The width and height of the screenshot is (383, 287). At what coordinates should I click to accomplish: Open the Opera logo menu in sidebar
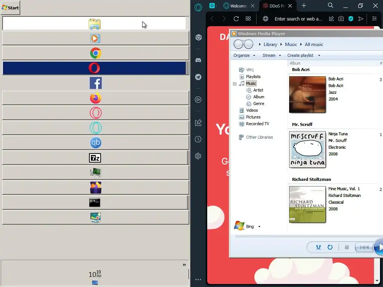pyautogui.click(x=198, y=7)
